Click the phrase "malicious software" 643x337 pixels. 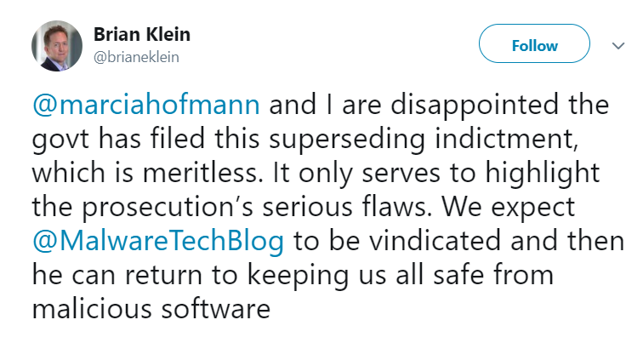pyautogui.click(x=151, y=309)
